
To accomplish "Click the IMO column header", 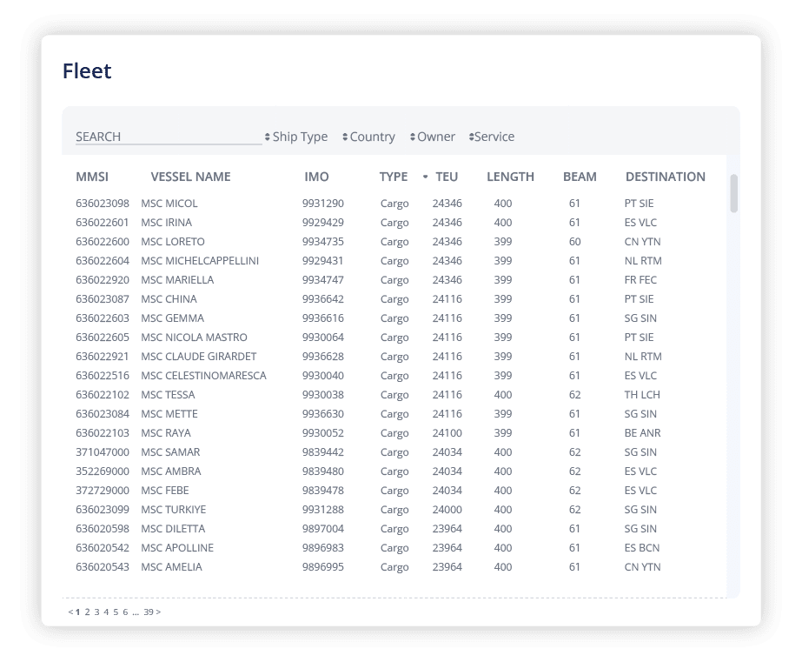I will tap(316, 177).
